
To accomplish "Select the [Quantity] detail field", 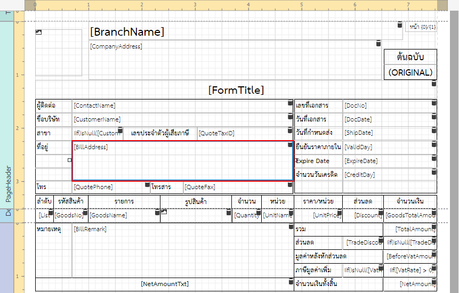I will (246, 216).
